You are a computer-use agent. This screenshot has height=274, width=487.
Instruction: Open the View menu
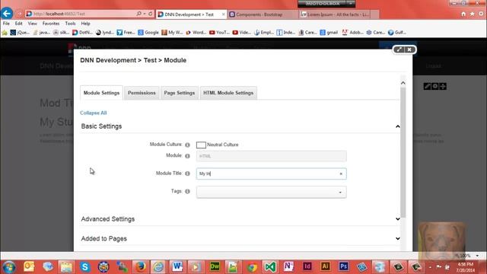click(32, 24)
